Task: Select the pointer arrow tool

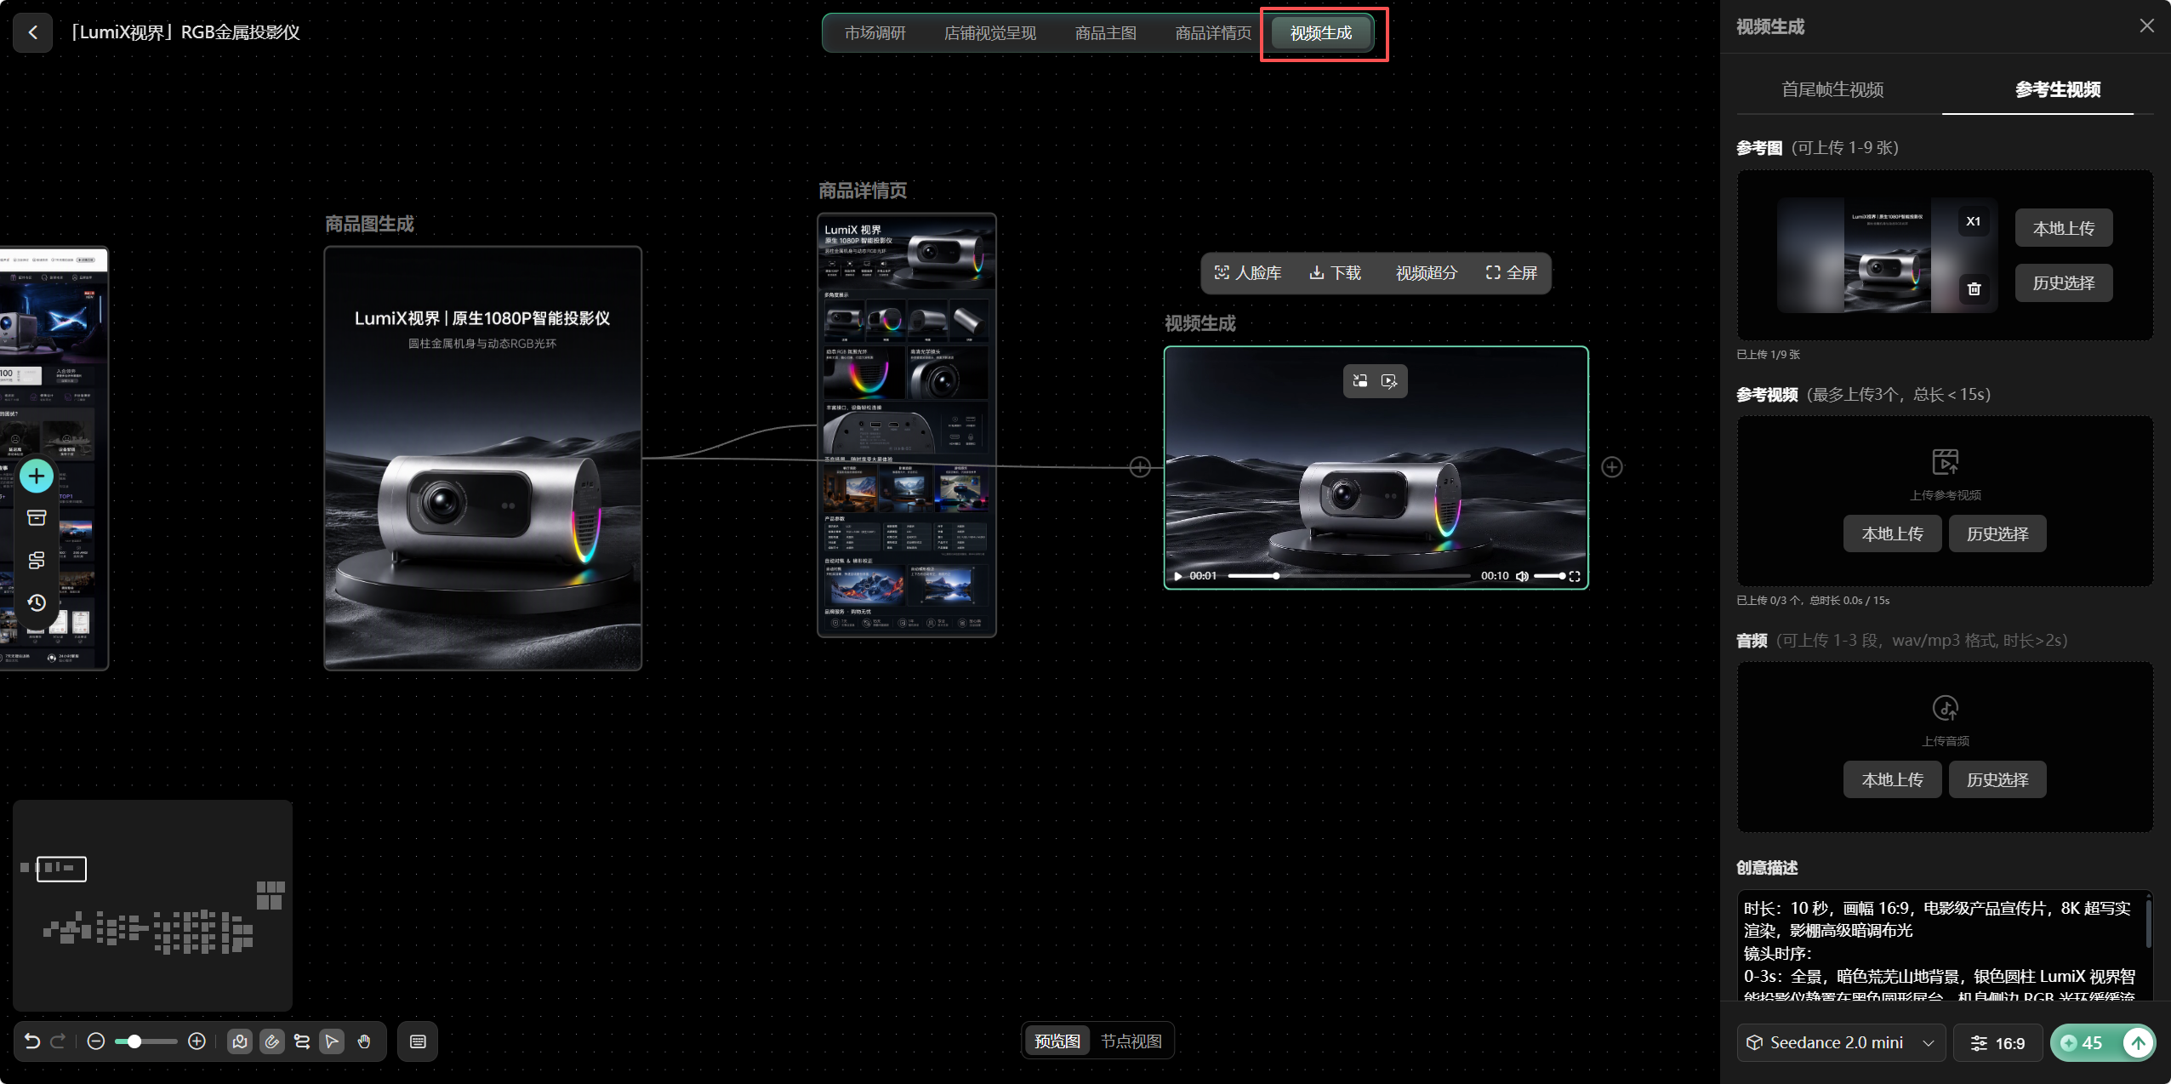Action: coord(332,1041)
